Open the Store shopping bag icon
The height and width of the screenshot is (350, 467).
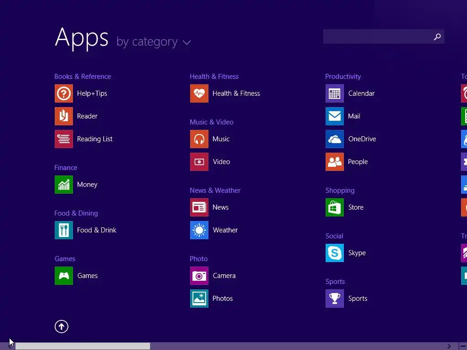(x=335, y=207)
